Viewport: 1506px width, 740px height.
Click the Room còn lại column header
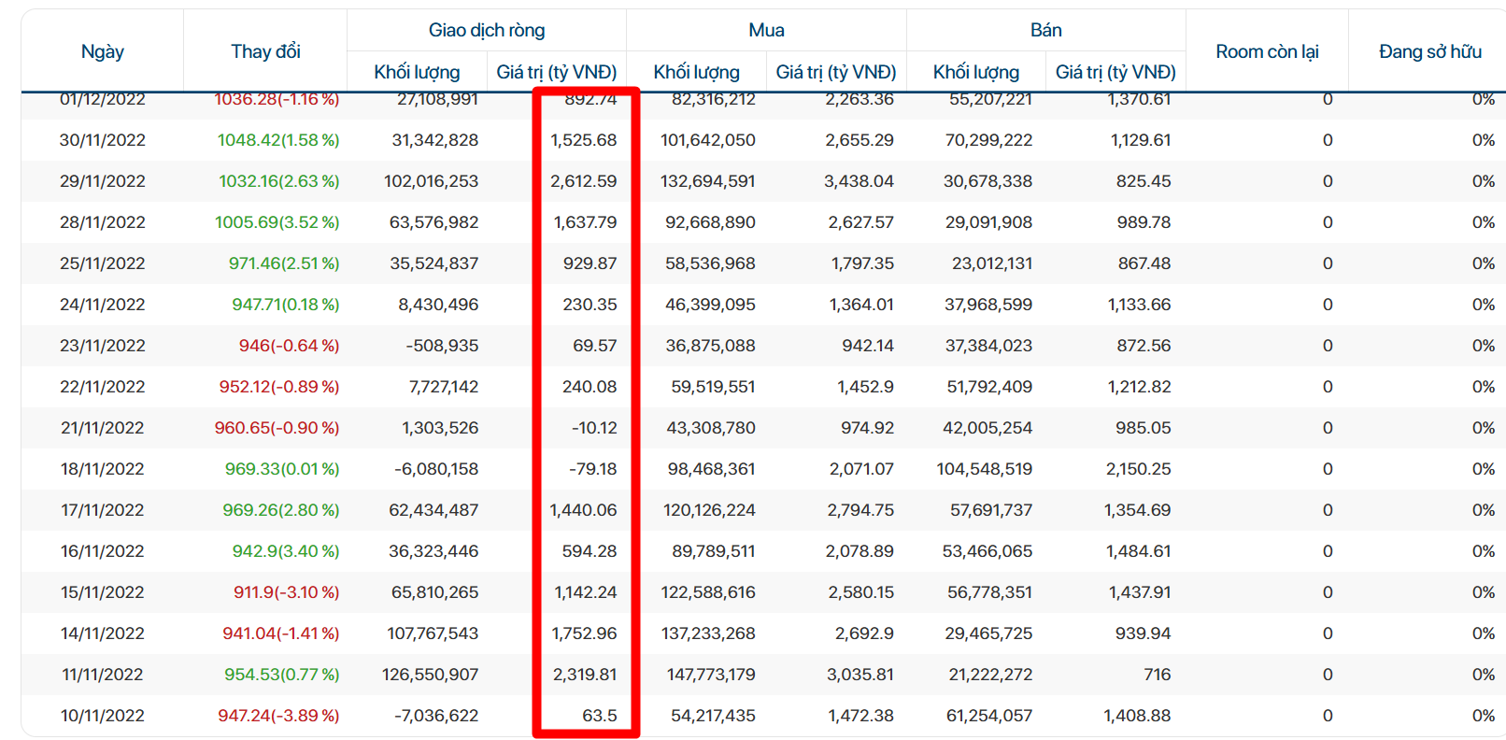coord(1267,51)
